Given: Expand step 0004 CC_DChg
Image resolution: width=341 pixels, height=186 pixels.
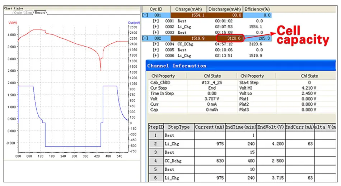Looking at the screenshot, I should point(156,44).
